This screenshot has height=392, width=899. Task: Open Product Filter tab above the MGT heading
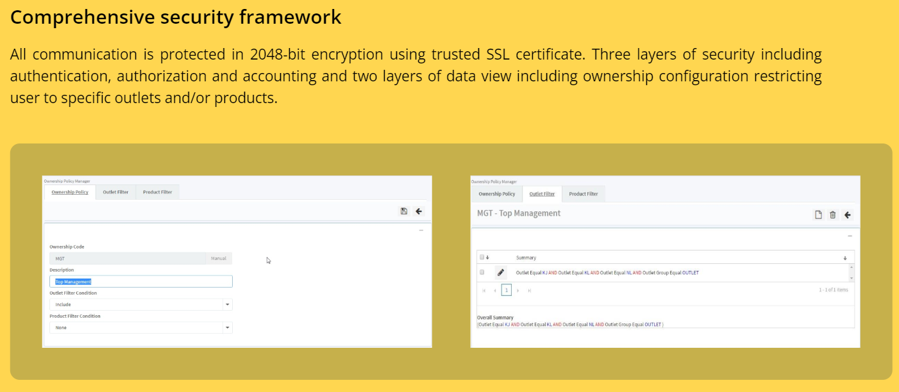[584, 194]
